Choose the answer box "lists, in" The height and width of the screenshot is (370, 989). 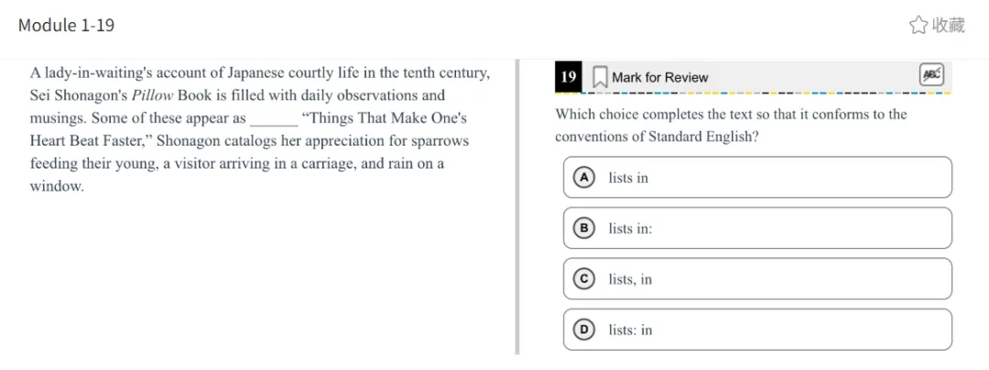point(757,278)
